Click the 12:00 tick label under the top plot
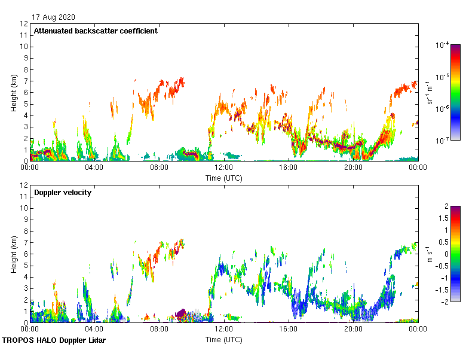The image size is (466, 347). coord(223,168)
